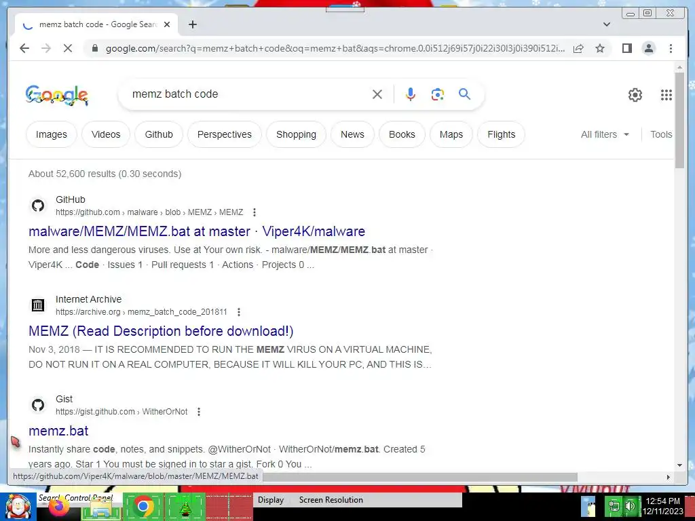Open more options for GitHub result

pos(255,212)
